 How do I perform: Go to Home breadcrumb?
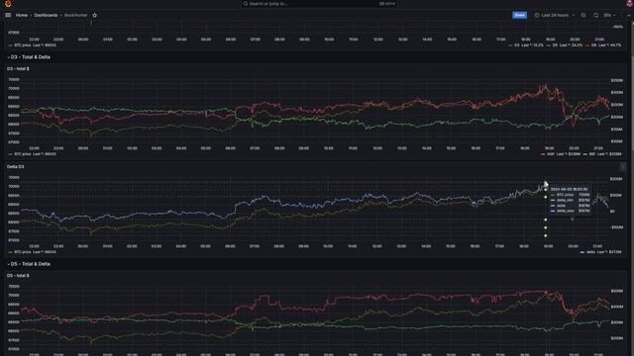coord(22,16)
